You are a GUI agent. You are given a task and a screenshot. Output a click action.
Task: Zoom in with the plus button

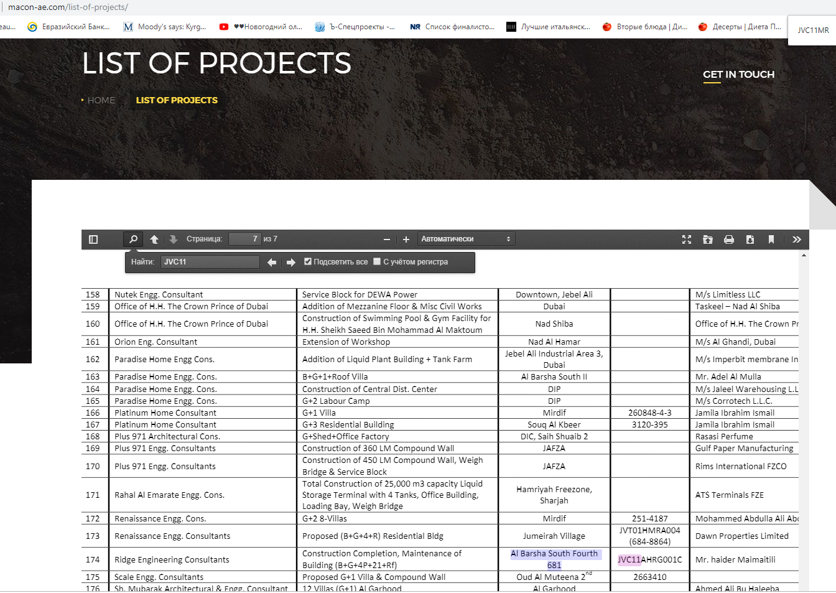(x=406, y=240)
